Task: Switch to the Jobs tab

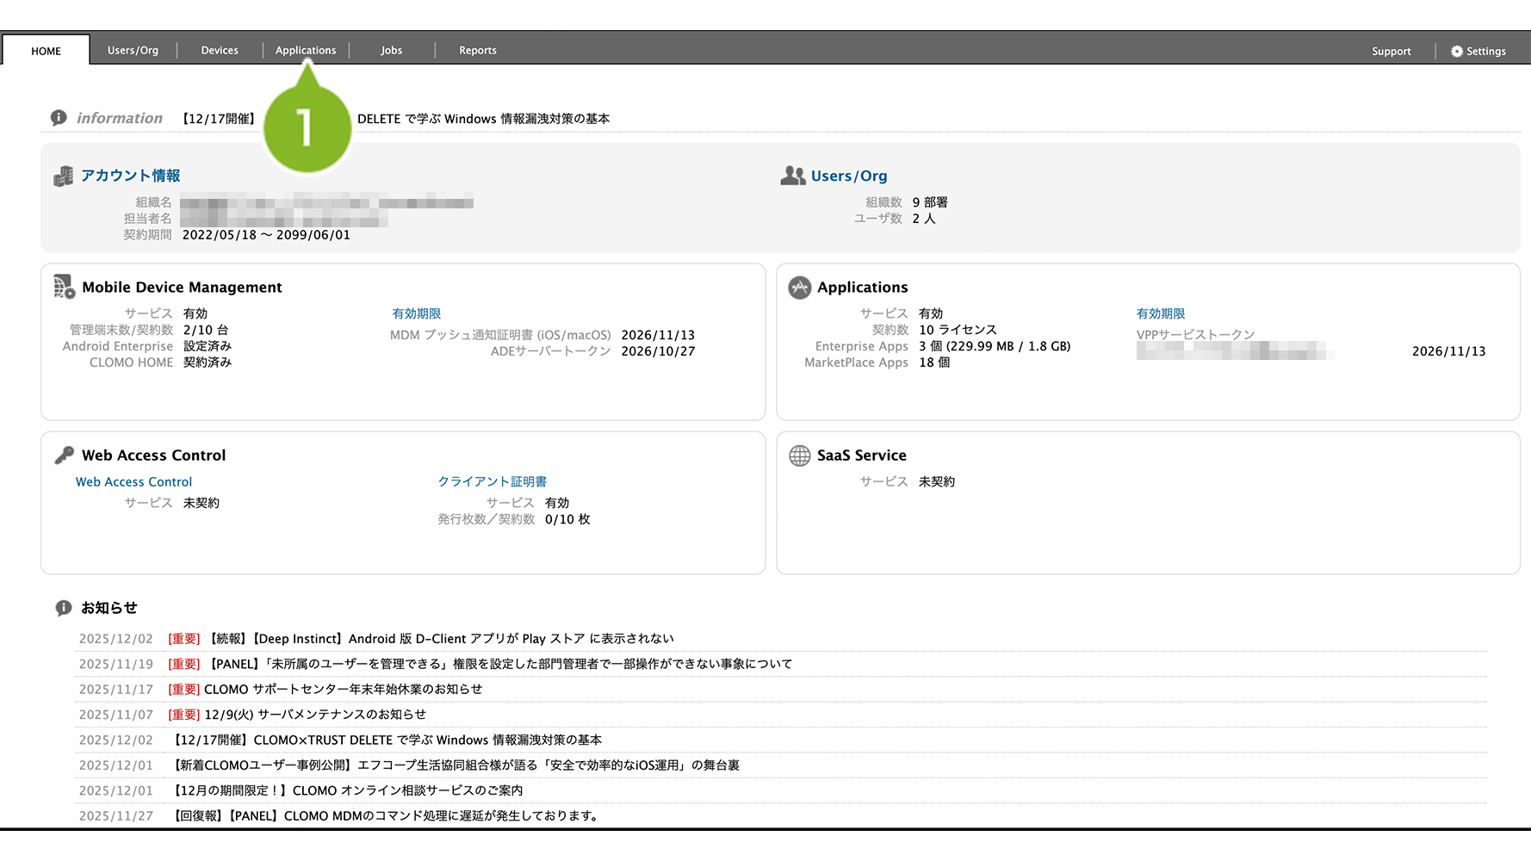Action: pyautogui.click(x=392, y=51)
